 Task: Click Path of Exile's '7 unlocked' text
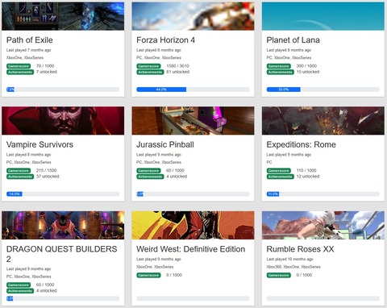(47, 72)
